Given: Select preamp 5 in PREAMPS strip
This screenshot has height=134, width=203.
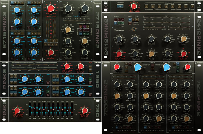Looking at the screenshot, I should click(173, 6).
